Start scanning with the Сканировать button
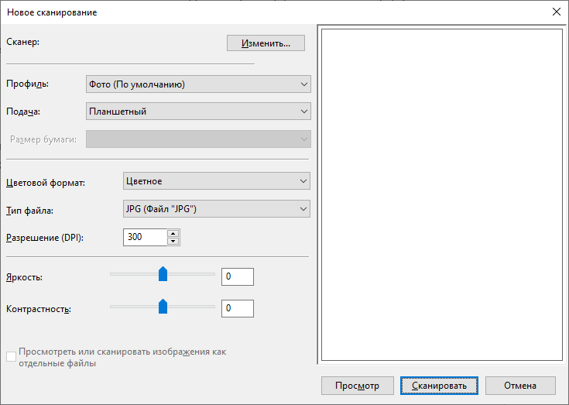Viewport: 569px width, 405px height. (439, 386)
